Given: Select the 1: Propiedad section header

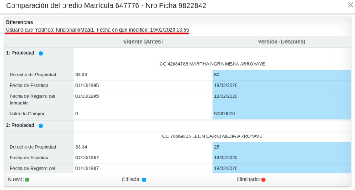Looking at the screenshot, I should click(20, 53).
